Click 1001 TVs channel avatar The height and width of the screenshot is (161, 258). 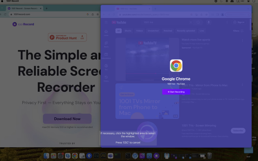[147, 132]
